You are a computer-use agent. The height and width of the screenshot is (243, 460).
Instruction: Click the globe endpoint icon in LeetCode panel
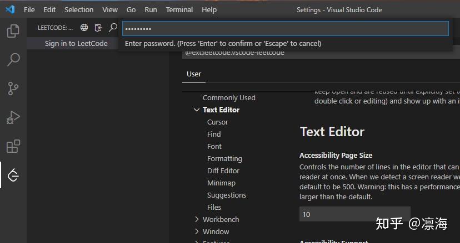coord(84,28)
